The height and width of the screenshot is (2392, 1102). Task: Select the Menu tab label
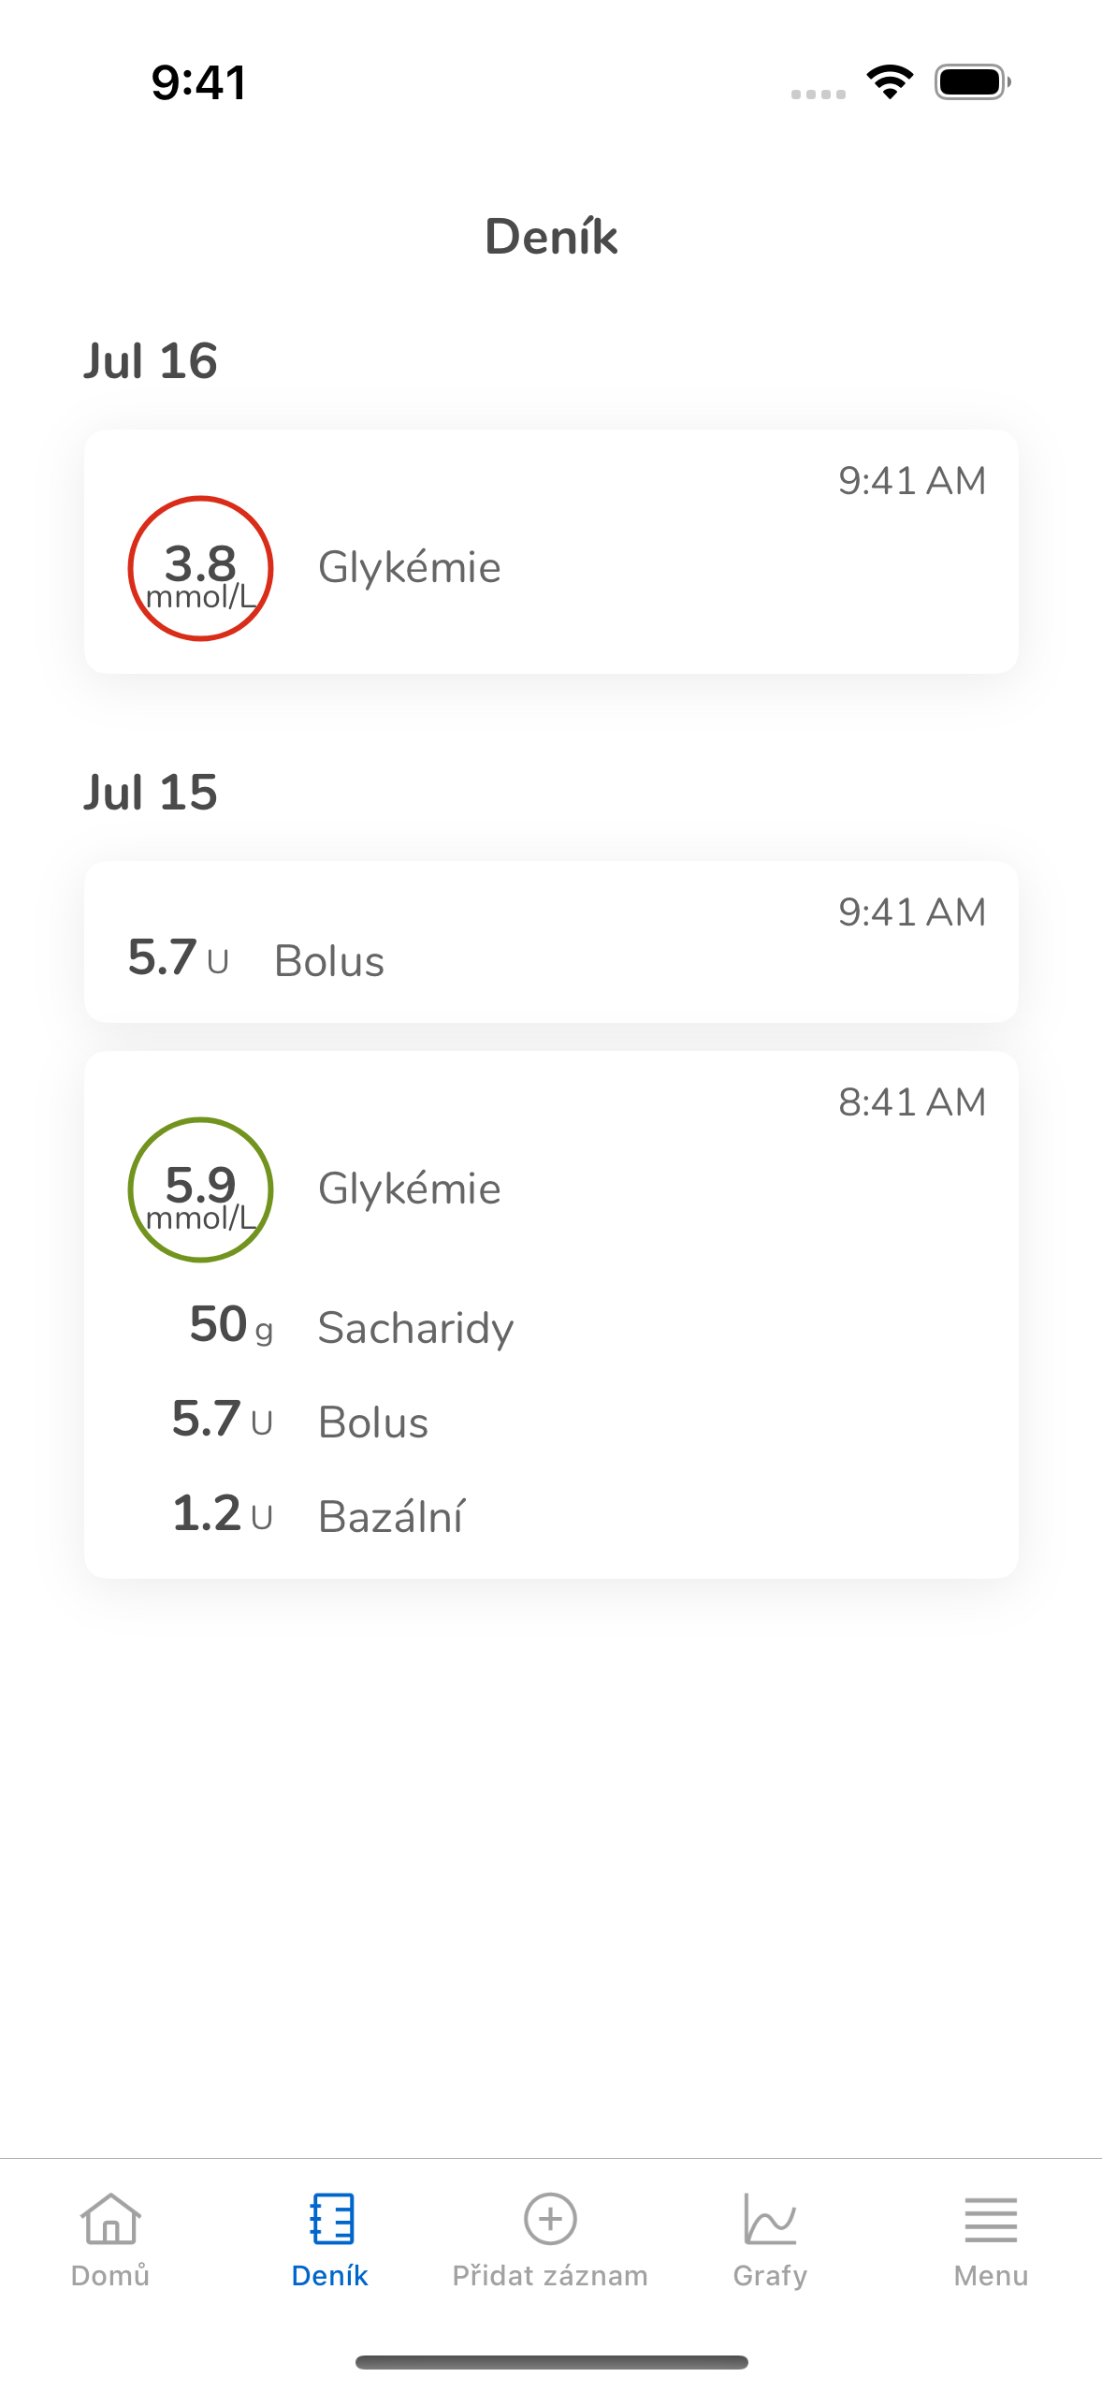point(991,2275)
